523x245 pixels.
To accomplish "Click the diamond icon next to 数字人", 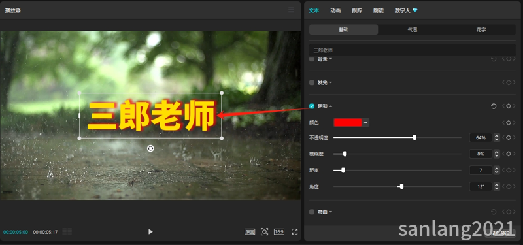I will (x=415, y=10).
